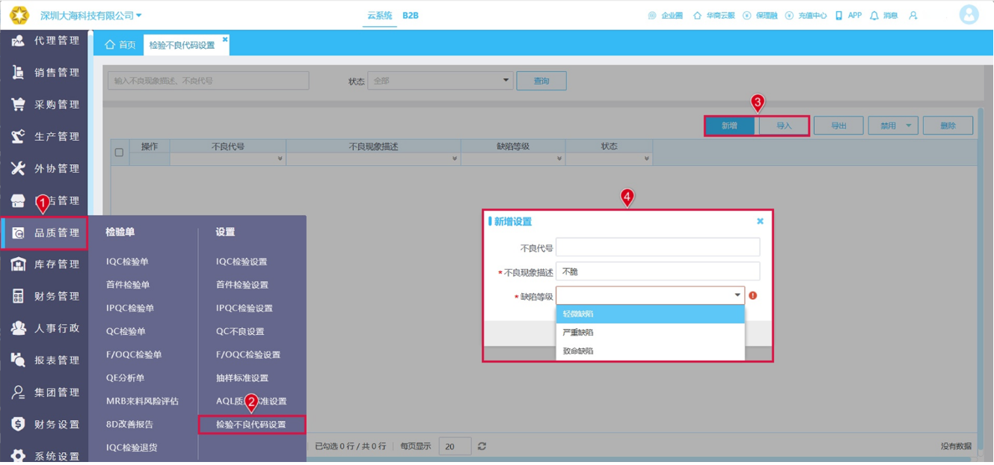Image resolution: width=994 pixels, height=465 pixels.
Task: Switch to the 云系统 tab
Action: coord(380,16)
